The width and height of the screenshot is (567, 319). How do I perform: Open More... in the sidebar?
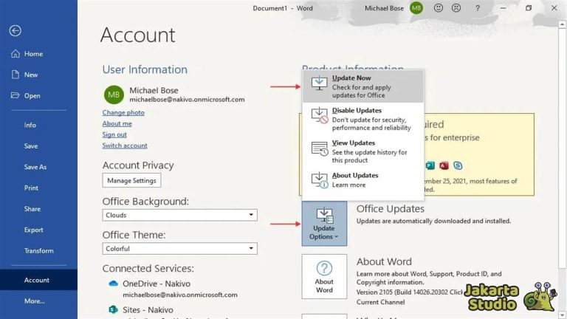35,301
